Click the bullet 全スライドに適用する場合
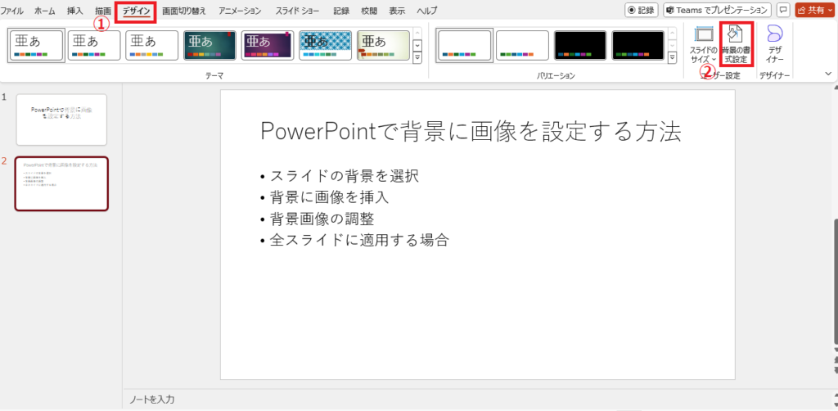Screen dimensions: 838x411 (359, 240)
